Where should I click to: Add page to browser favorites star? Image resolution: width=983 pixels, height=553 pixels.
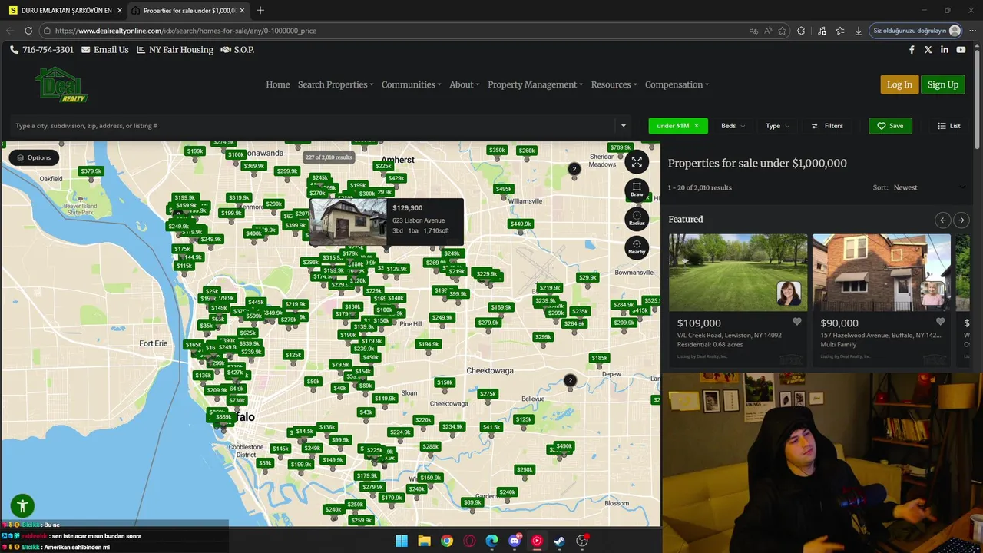783,31
